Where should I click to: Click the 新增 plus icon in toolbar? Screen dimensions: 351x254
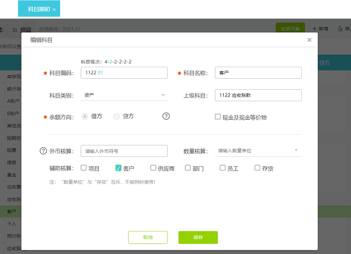[x=315, y=29]
